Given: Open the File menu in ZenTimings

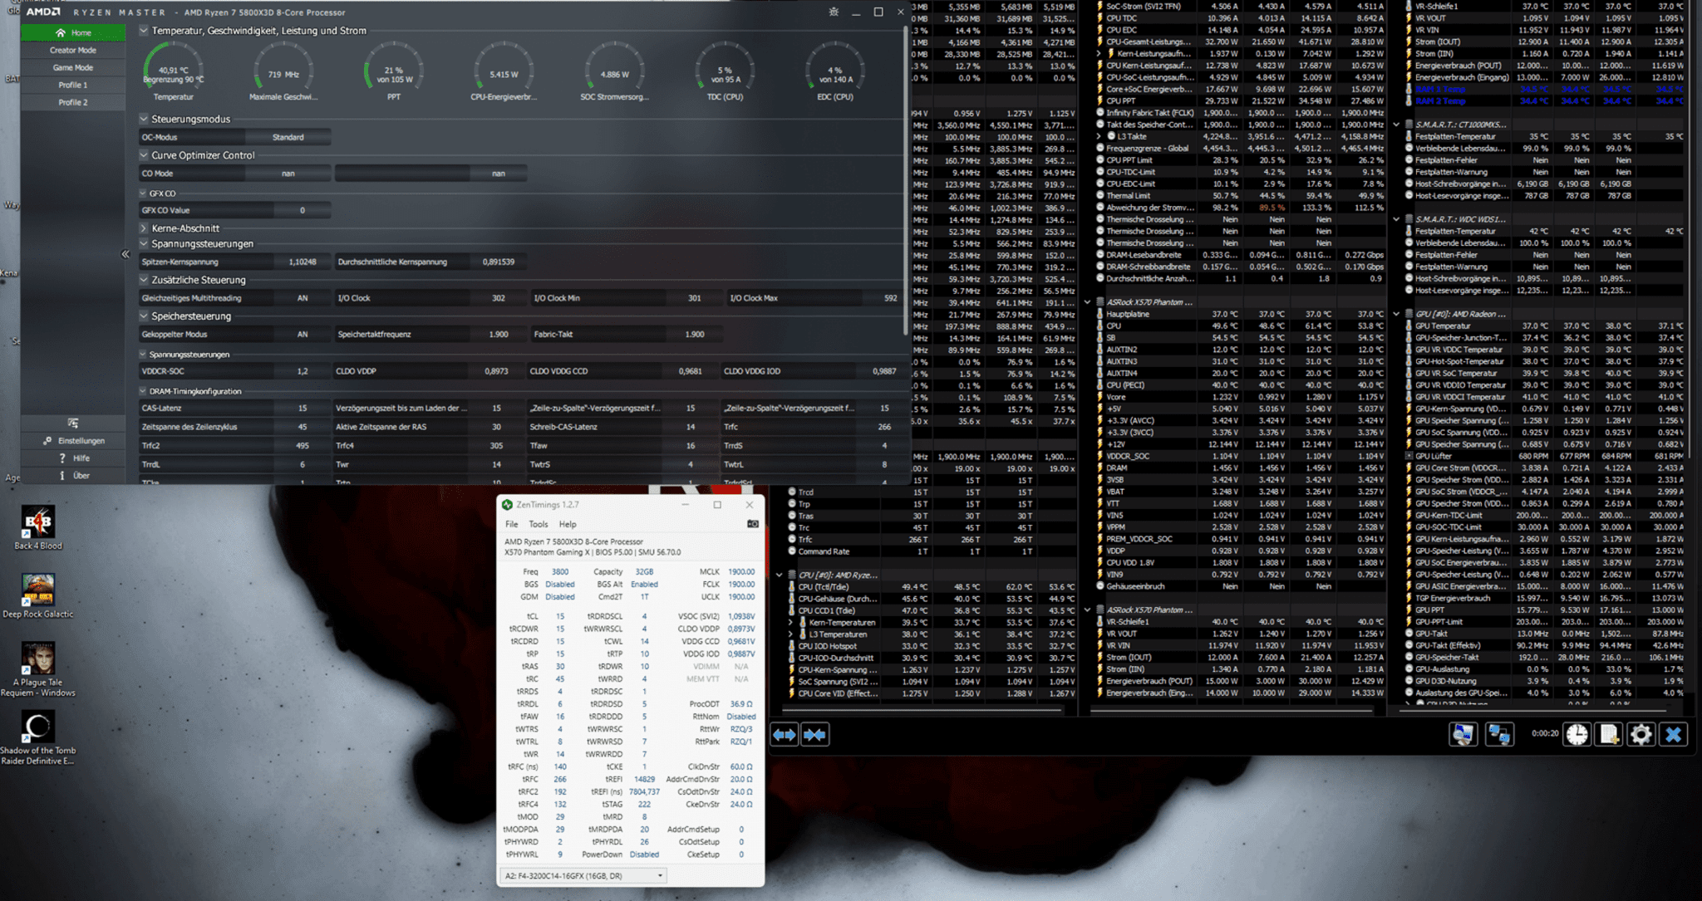Looking at the screenshot, I should click(512, 524).
